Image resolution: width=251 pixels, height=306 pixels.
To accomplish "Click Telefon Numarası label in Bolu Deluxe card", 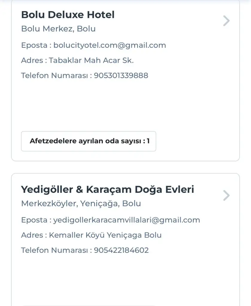I will 55,75.
